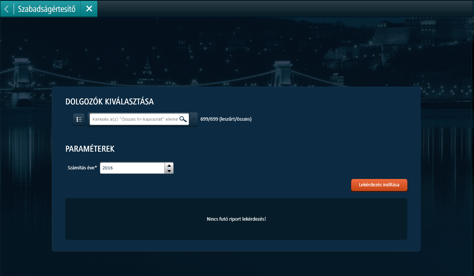Viewport: 474px width, 276px height.
Task: Click the empty report status panel
Action: (147, 229)
